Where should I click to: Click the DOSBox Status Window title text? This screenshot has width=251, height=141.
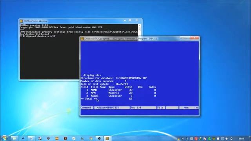click(x=35, y=21)
